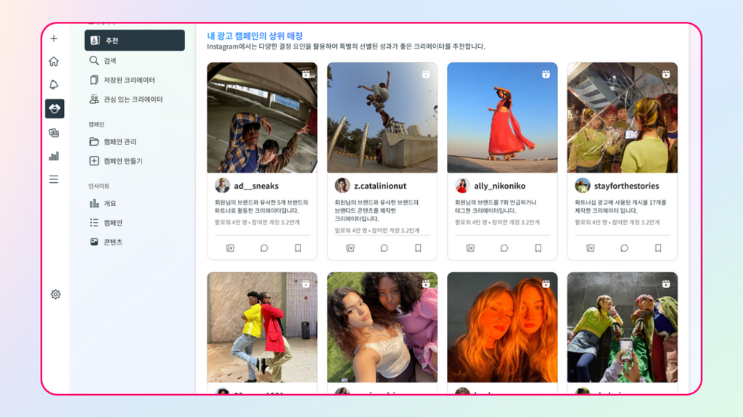743x418 pixels.
Task: Click the not-interested icon on ally_nikoniko card
Action: [470, 248]
